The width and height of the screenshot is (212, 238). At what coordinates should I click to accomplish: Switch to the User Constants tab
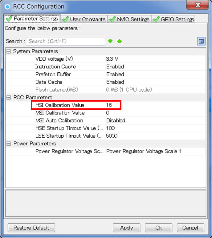[x=84, y=19]
